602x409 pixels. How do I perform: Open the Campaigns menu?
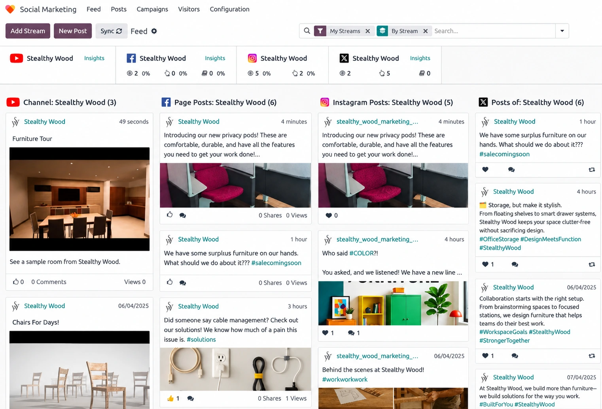tap(152, 9)
